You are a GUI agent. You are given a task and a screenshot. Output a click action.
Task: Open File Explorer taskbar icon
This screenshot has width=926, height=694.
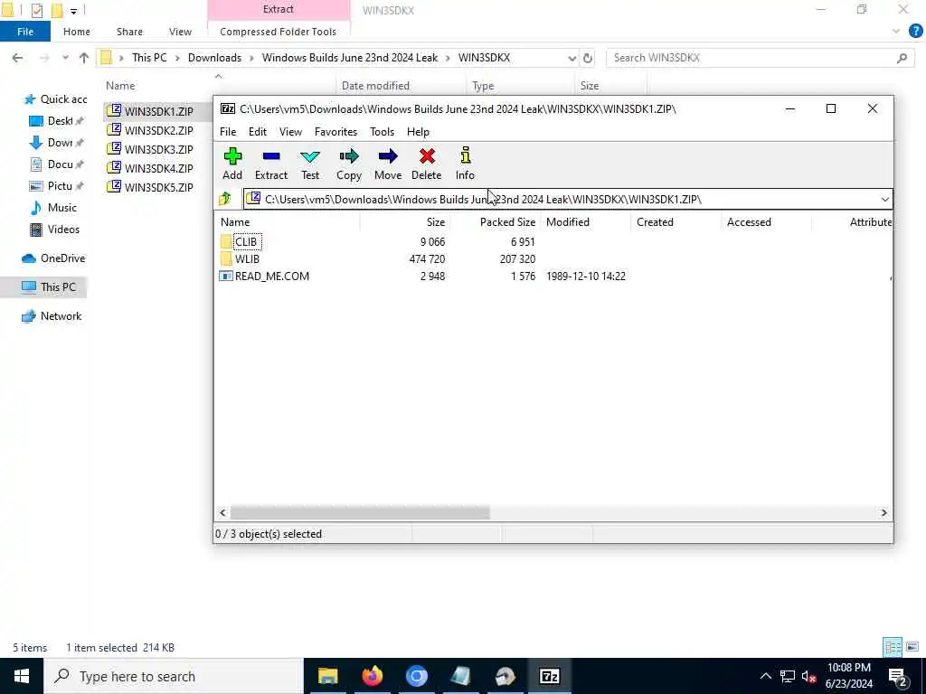tap(327, 676)
